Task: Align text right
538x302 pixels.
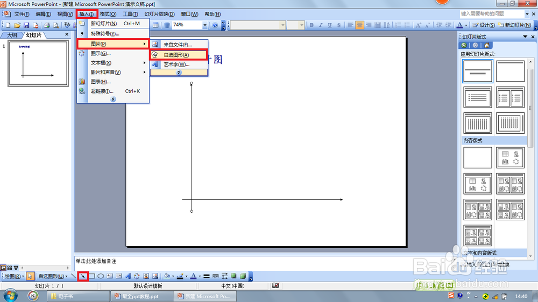Action: [x=369, y=25]
